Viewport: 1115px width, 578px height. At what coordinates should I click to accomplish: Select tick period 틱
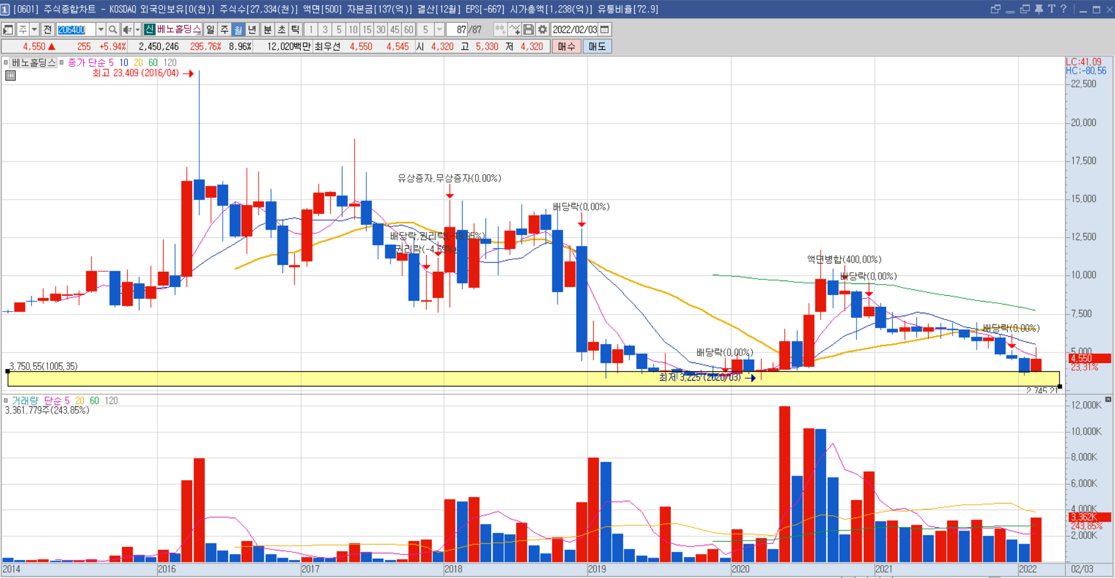(x=295, y=29)
